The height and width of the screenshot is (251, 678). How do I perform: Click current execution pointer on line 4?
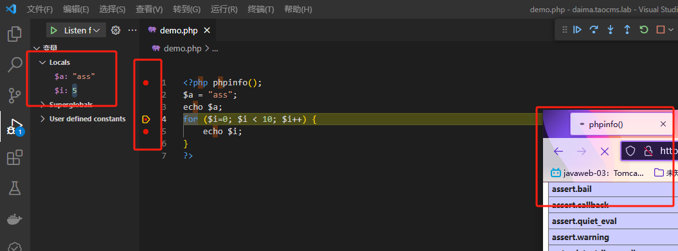click(x=146, y=119)
